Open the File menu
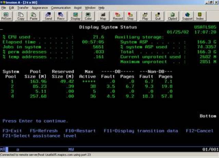219x158 pixels. (x=4, y=8)
